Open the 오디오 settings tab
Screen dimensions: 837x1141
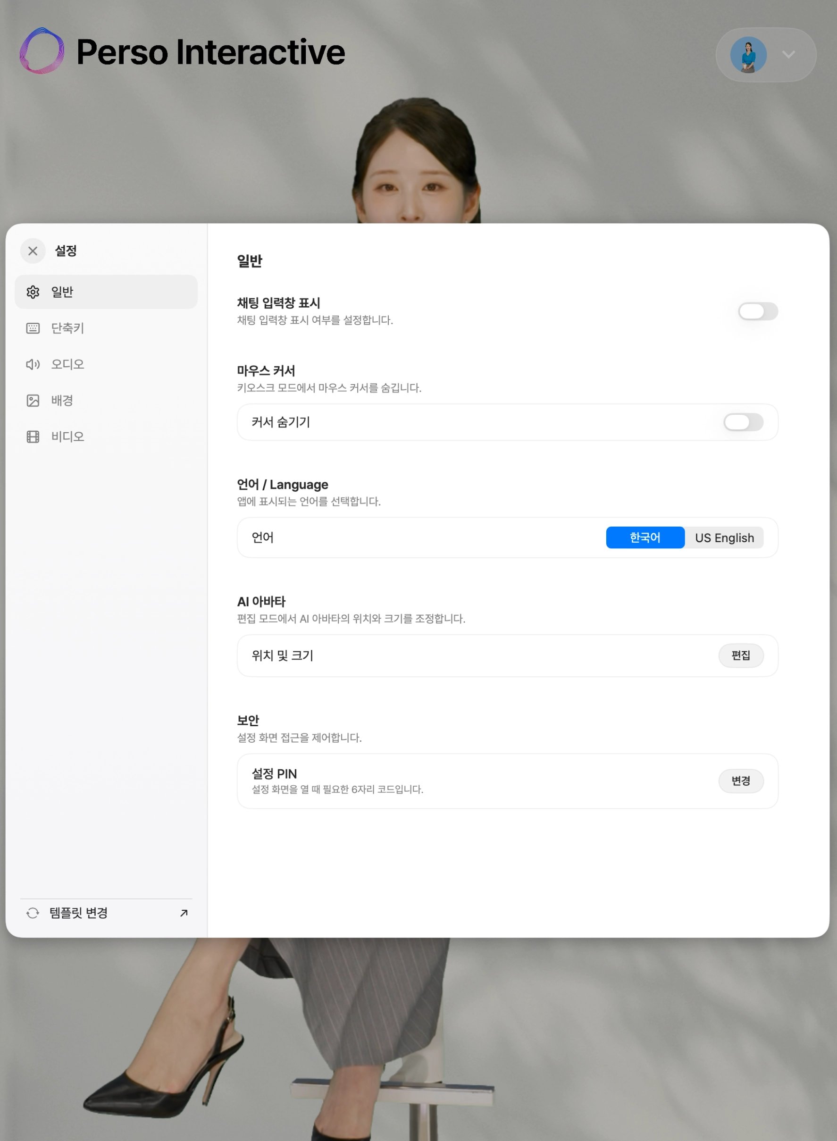tap(106, 364)
